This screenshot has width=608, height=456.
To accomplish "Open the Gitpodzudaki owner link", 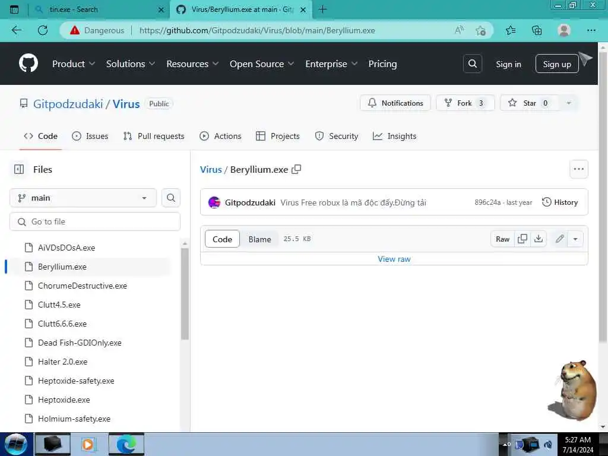I will [x=68, y=104].
